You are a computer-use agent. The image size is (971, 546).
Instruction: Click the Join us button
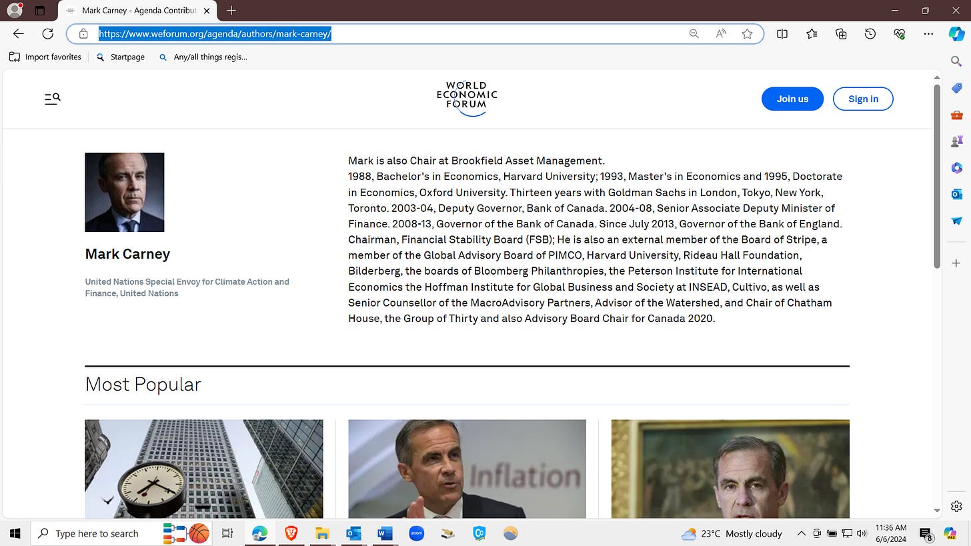point(792,99)
